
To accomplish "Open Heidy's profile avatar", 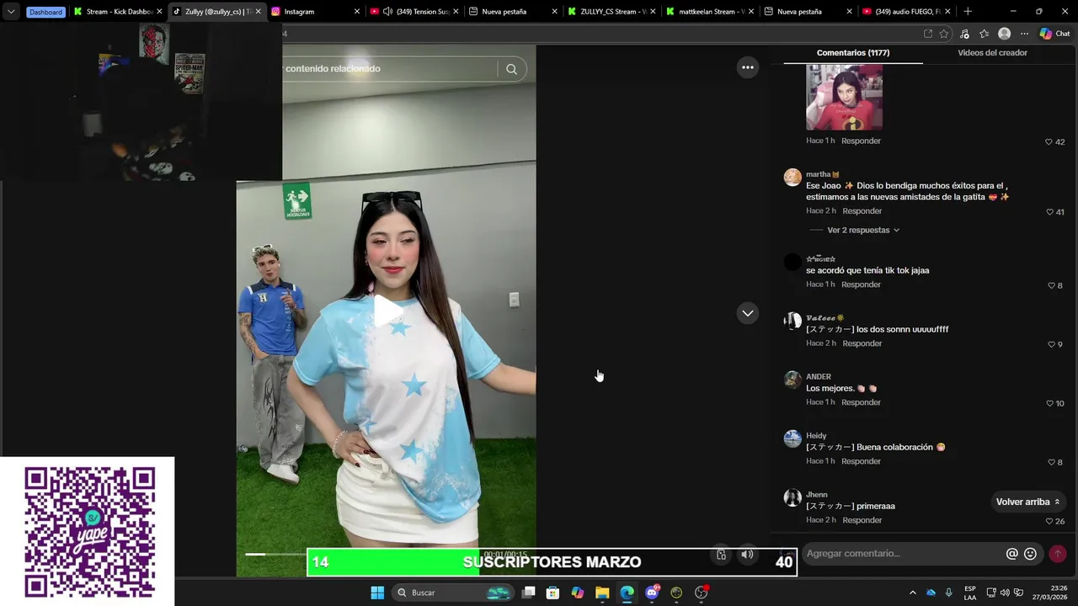I will [792, 439].
